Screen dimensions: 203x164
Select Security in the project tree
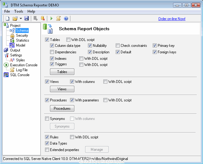point(22,35)
